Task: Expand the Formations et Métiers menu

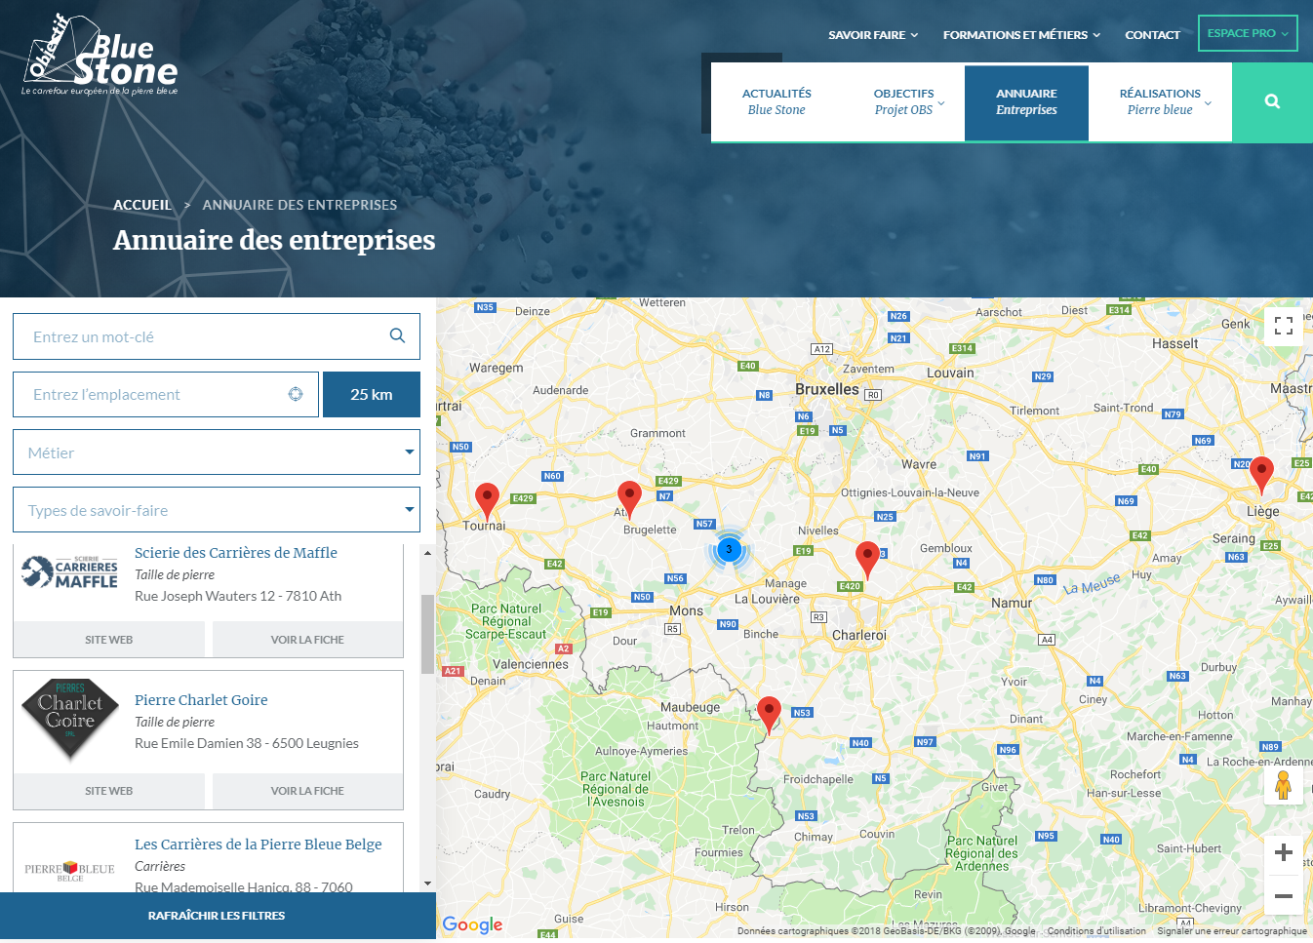Action: click(1021, 35)
